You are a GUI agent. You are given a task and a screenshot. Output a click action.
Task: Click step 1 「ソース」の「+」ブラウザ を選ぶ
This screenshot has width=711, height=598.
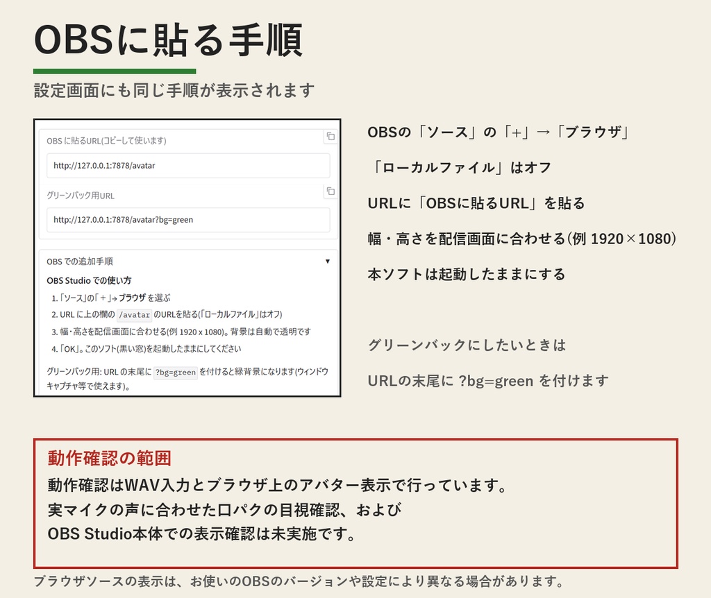click(111, 298)
